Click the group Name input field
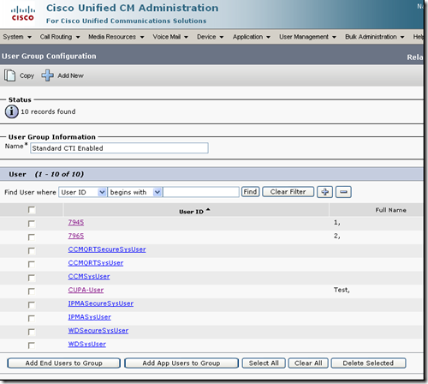Screen dimensions: 428x384 pos(119,148)
